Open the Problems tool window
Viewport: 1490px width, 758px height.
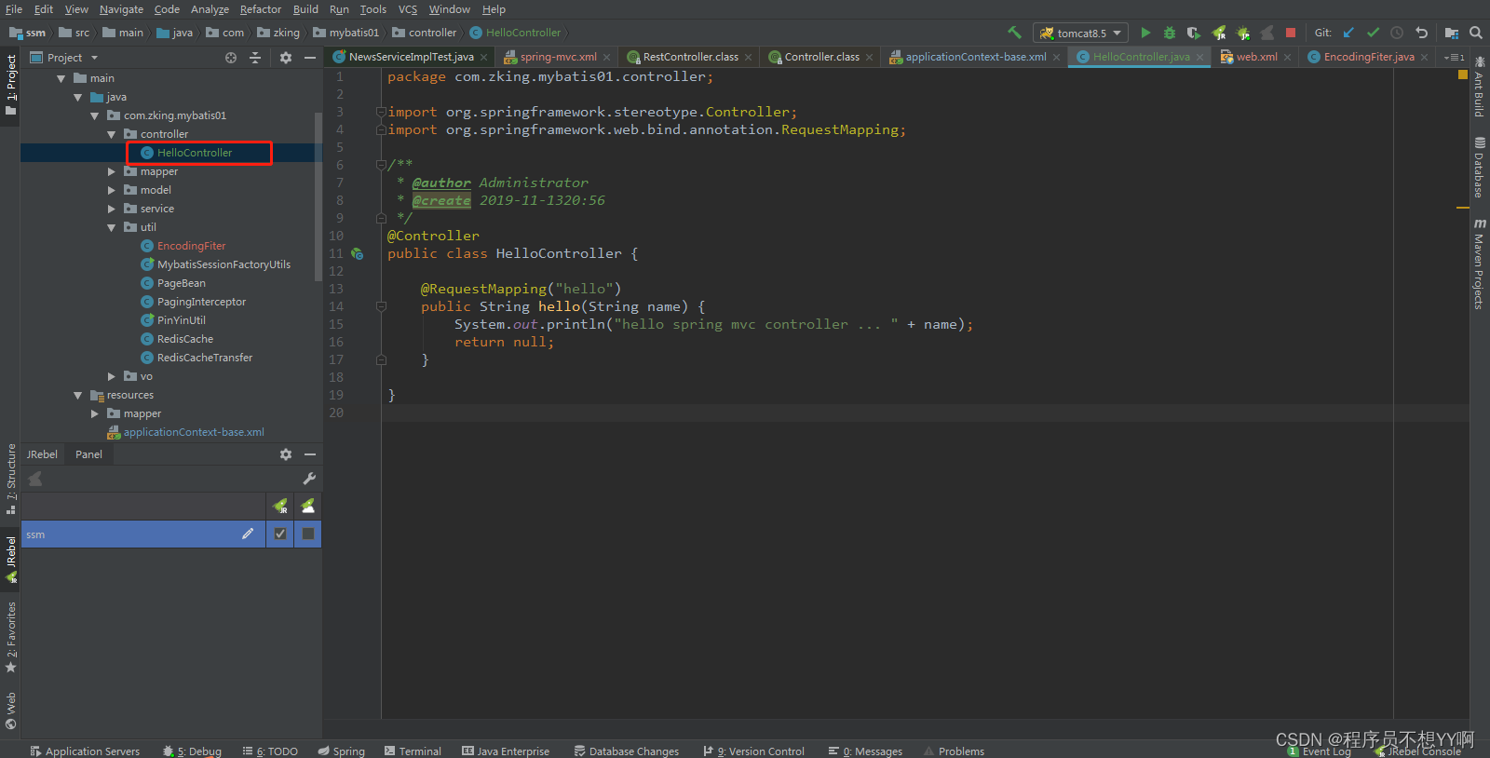pos(955,751)
